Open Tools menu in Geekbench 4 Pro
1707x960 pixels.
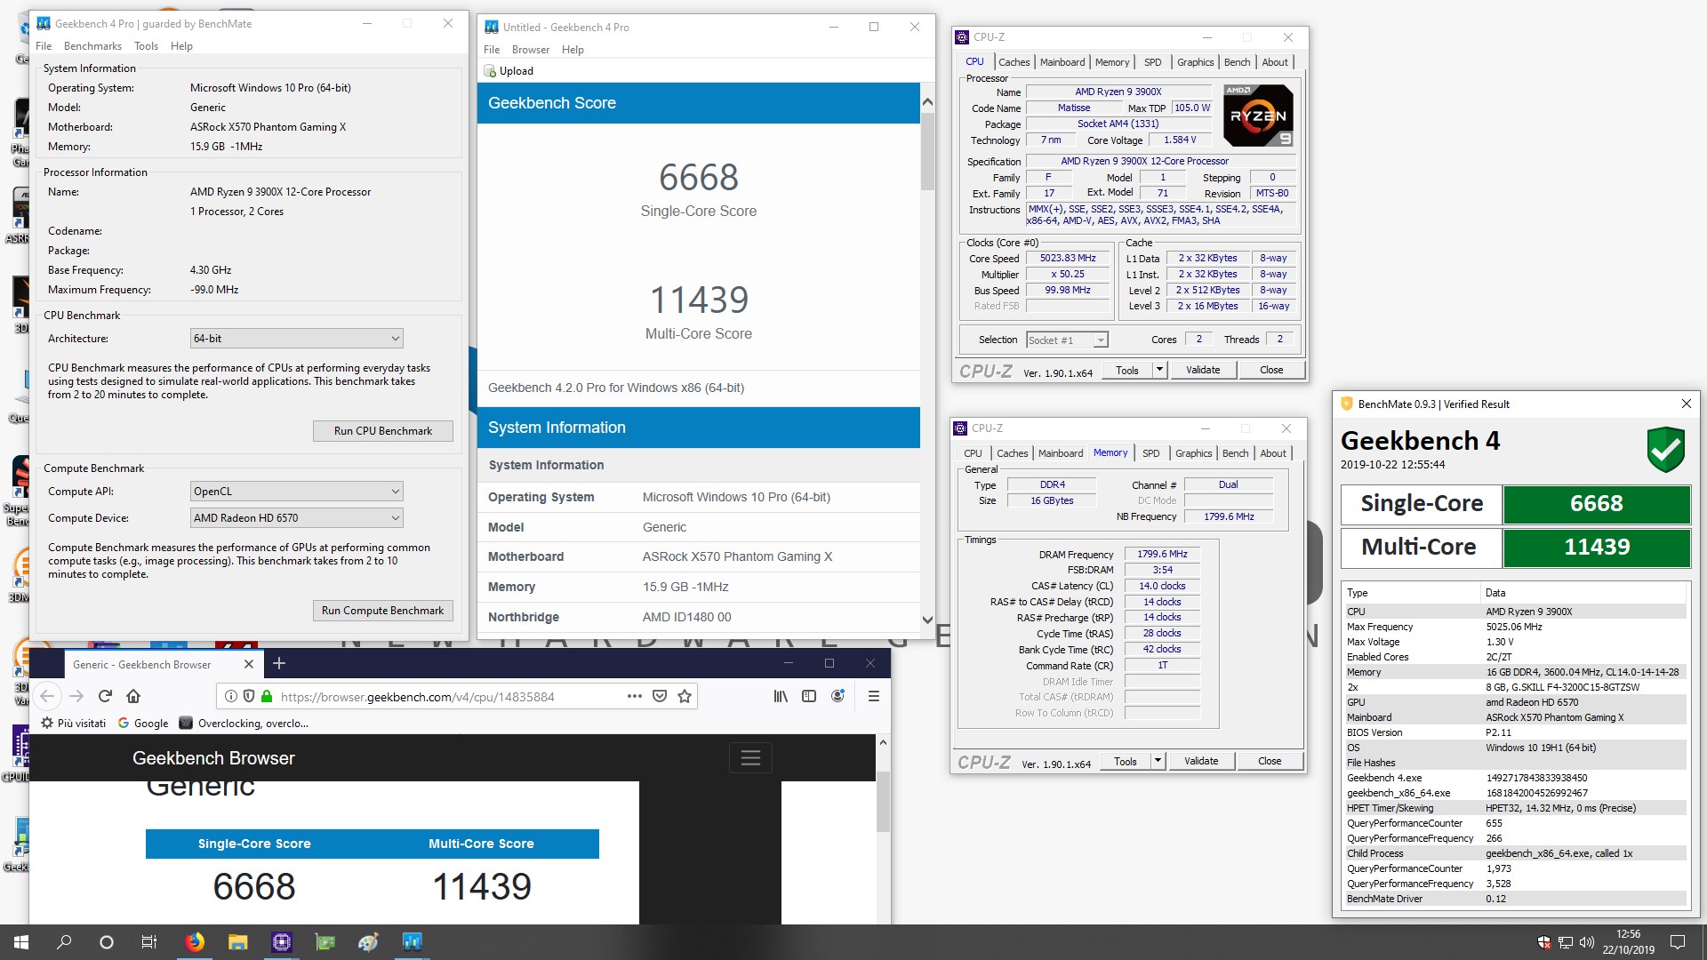pyautogui.click(x=146, y=46)
